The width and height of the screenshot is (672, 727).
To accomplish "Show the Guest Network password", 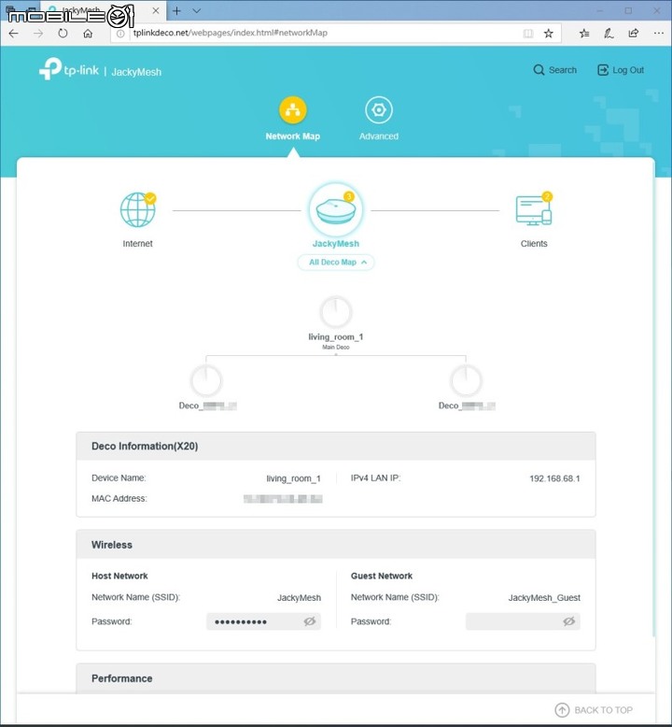I will [x=569, y=621].
